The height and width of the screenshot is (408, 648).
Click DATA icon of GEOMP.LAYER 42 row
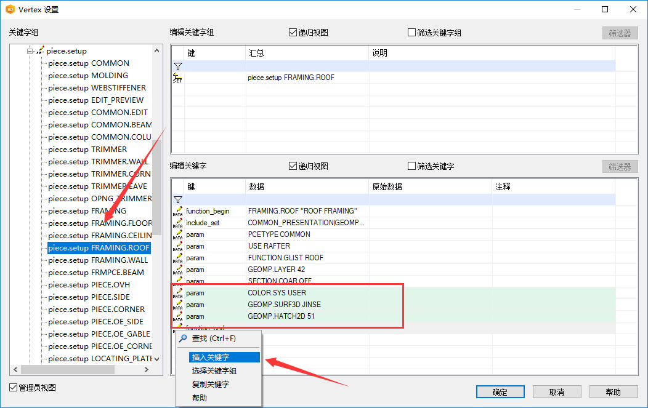pos(177,270)
